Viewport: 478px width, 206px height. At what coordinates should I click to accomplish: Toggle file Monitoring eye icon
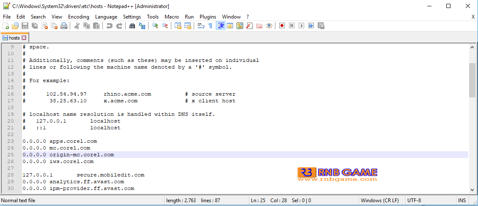269,26
